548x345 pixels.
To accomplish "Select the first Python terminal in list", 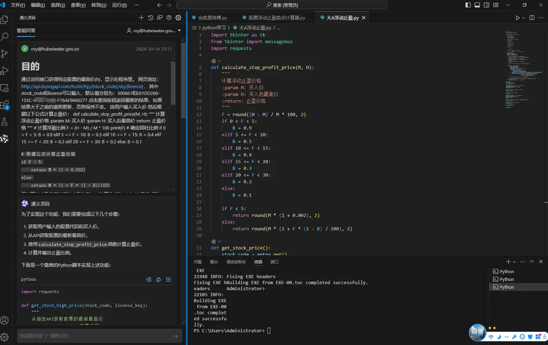I will [519, 271].
